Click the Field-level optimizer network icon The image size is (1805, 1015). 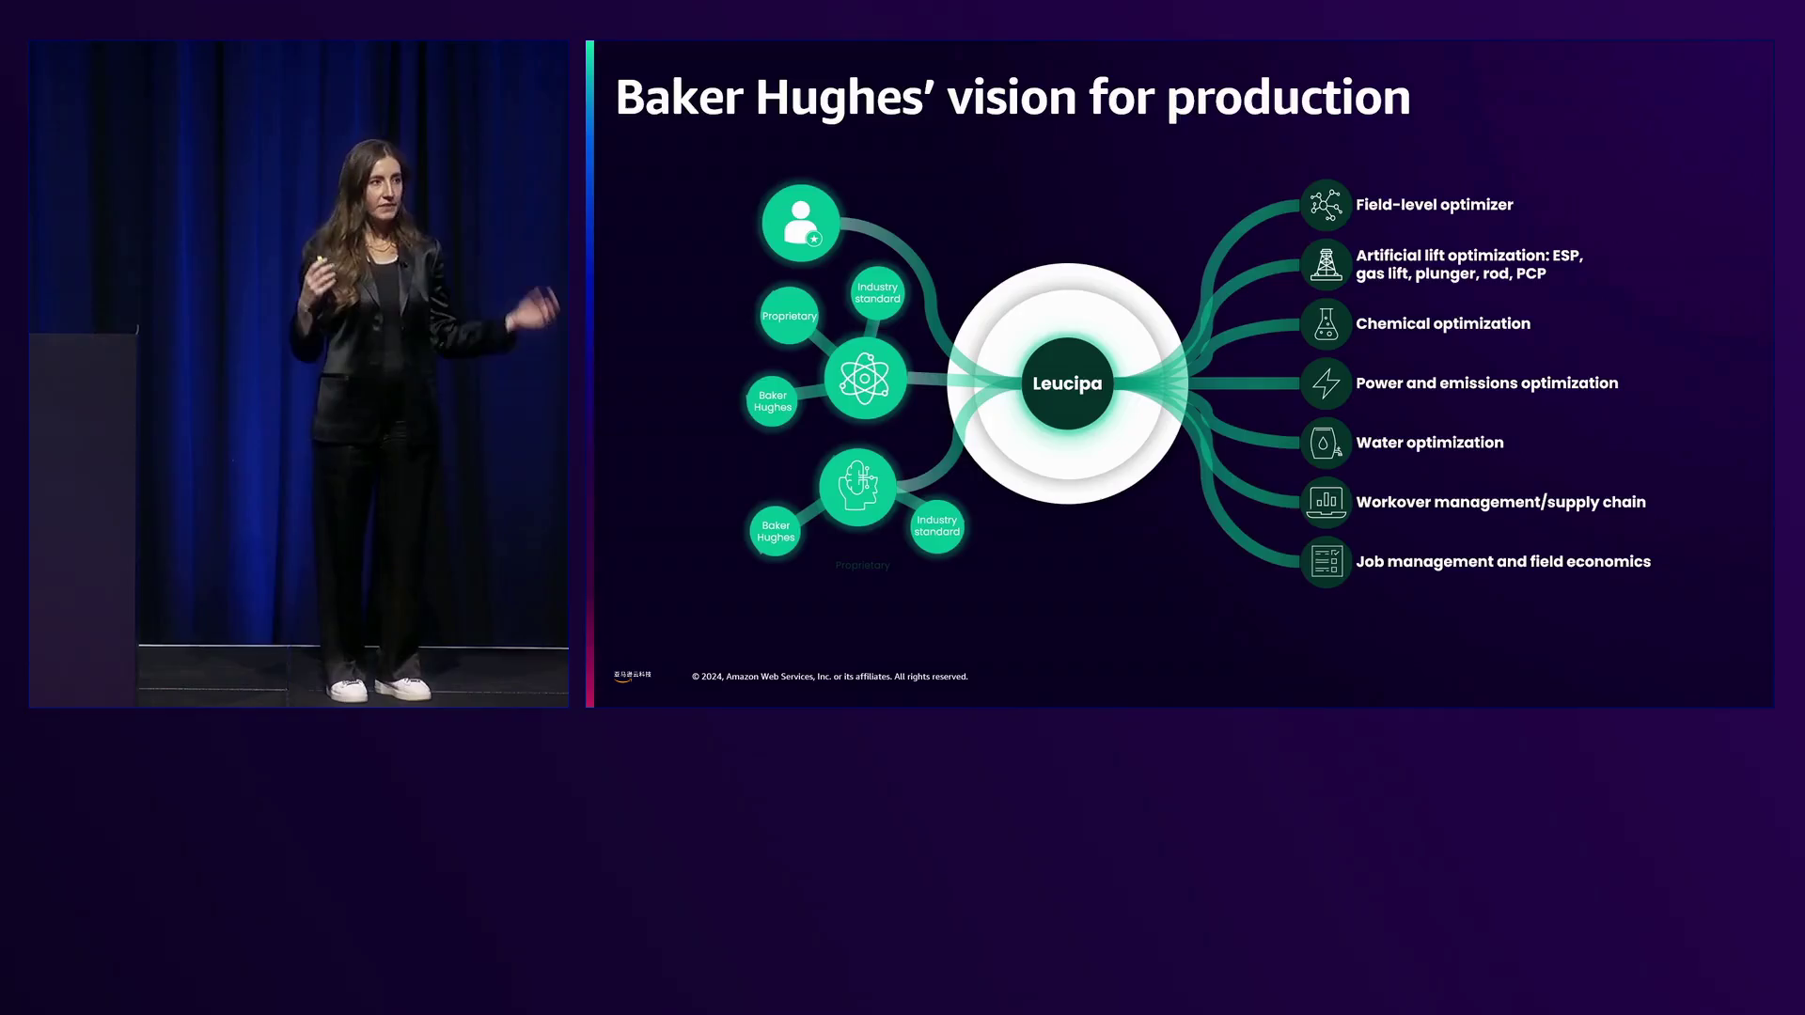coord(1326,205)
